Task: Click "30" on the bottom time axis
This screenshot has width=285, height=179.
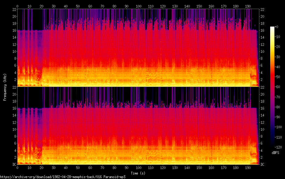Action: click(54, 168)
